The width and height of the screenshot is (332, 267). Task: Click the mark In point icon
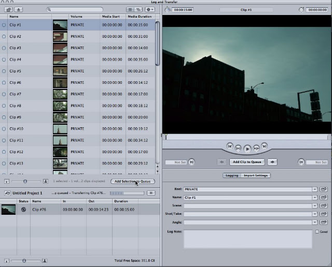(191, 162)
